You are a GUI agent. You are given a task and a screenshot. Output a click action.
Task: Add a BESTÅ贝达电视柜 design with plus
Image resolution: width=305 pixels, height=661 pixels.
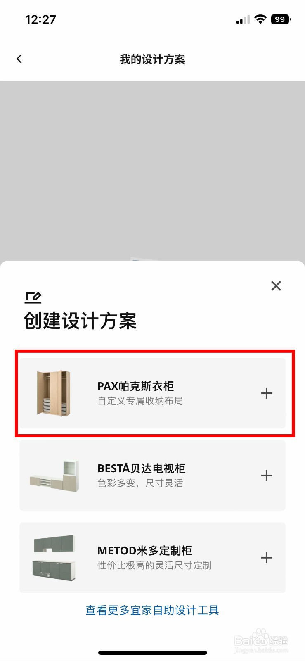click(267, 476)
